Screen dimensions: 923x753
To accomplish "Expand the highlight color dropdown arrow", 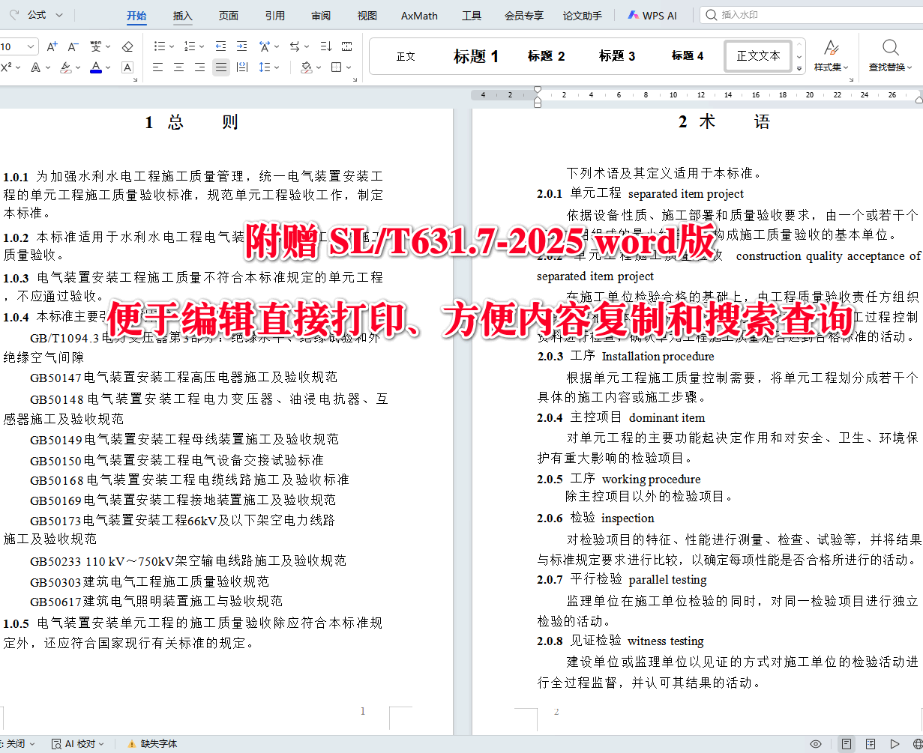I will pyautogui.click(x=77, y=67).
